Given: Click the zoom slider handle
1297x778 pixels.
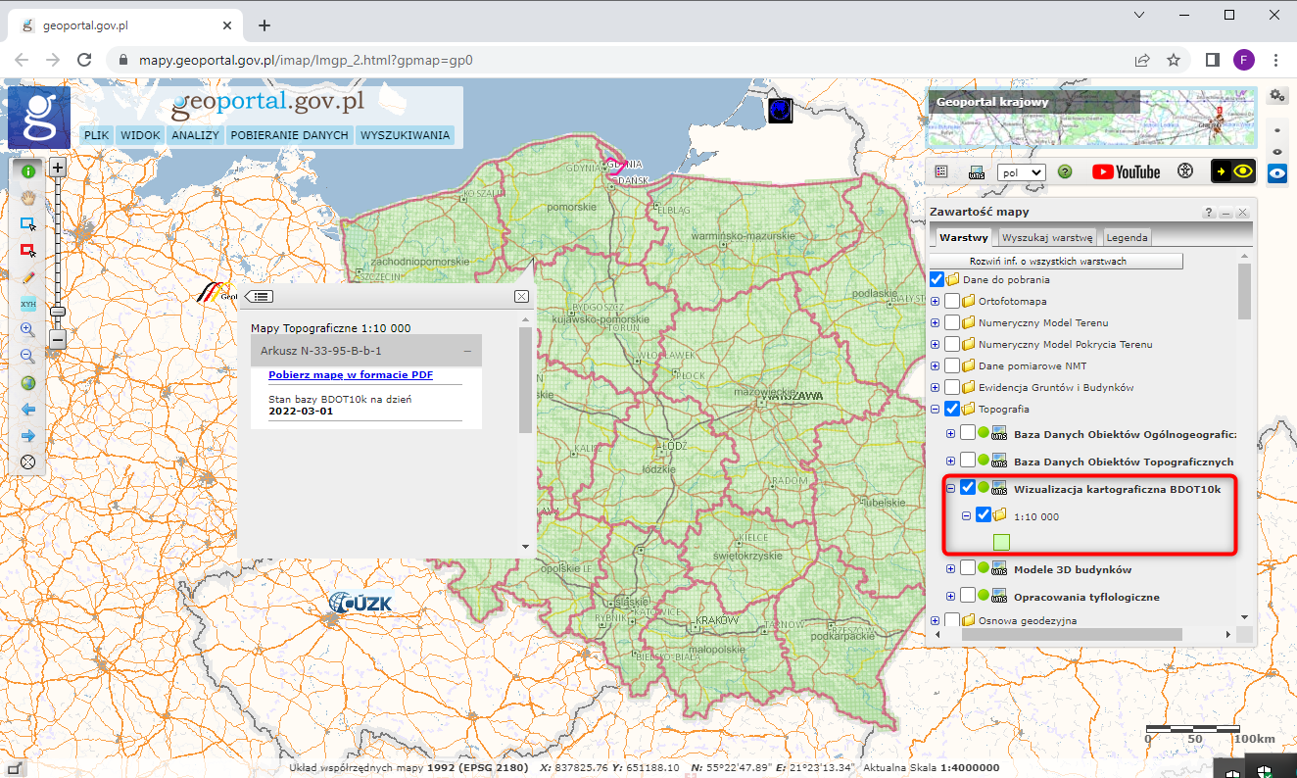Looking at the screenshot, I should point(58,312).
